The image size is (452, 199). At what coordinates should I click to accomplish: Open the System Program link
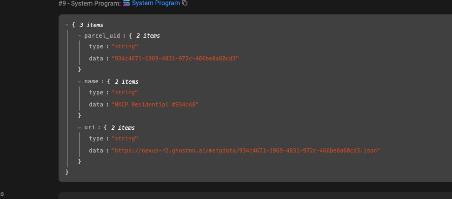pyautogui.click(x=156, y=3)
